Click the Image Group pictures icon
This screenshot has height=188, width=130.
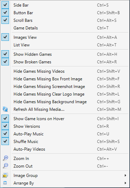pos(5,175)
